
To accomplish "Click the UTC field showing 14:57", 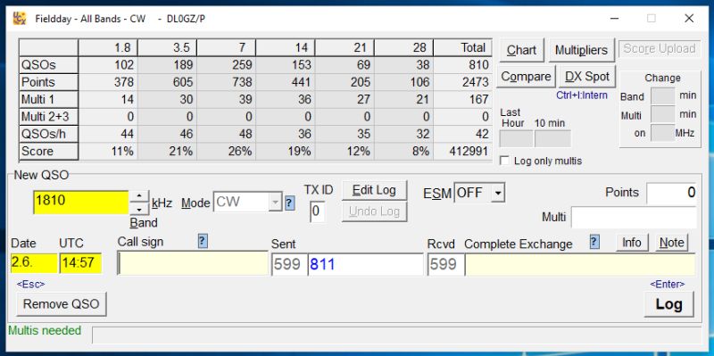I will click(x=80, y=263).
